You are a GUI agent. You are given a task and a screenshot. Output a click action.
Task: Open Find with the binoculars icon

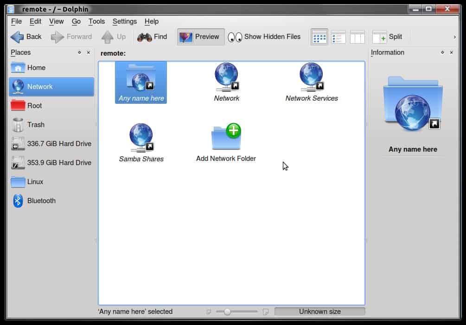click(x=152, y=37)
